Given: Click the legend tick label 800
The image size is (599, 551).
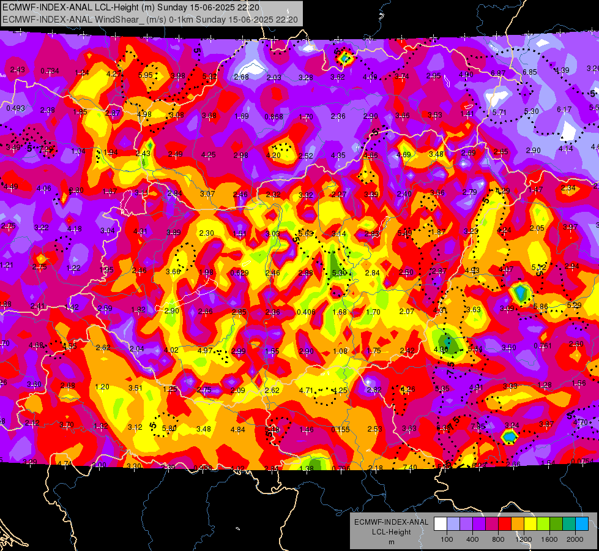Looking at the screenshot, I should tap(498, 539).
